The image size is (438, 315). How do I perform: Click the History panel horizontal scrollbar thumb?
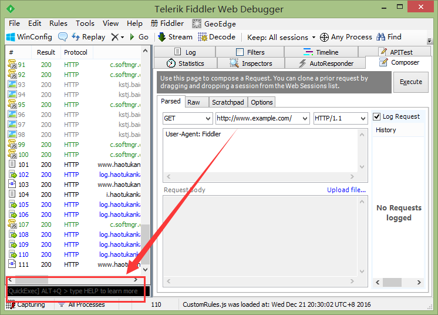click(x=392, y=282)
